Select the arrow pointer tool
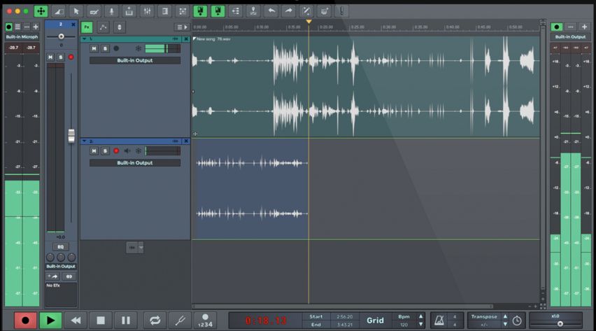 (76, 11)
